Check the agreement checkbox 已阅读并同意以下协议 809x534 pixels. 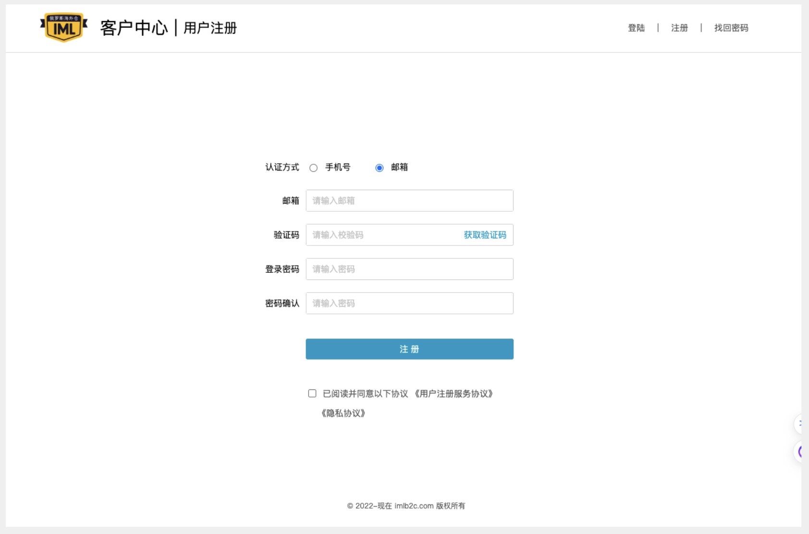click(x=311, y=393)
